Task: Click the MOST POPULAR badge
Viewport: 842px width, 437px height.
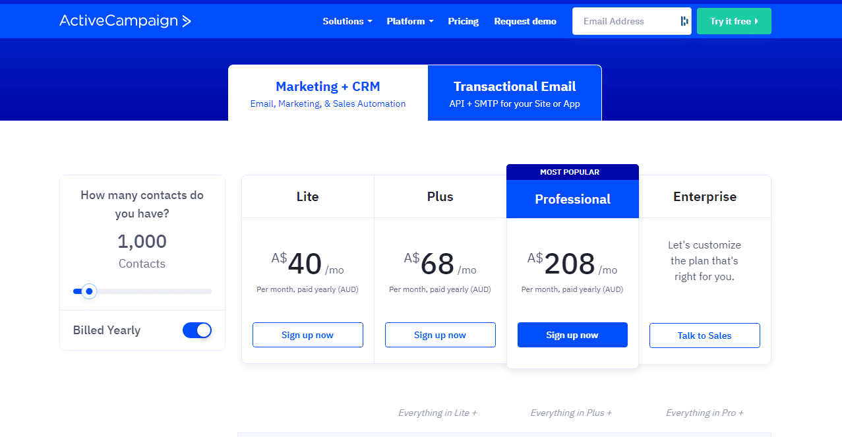Action: [x=572, y=172]
